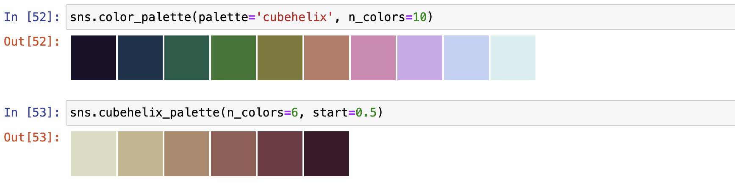Select the lightest mint swatch in Out[52]

point(513,58)
